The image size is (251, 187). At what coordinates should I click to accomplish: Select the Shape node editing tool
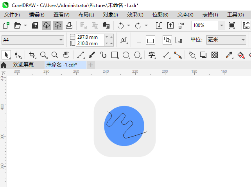coord(18,55)
